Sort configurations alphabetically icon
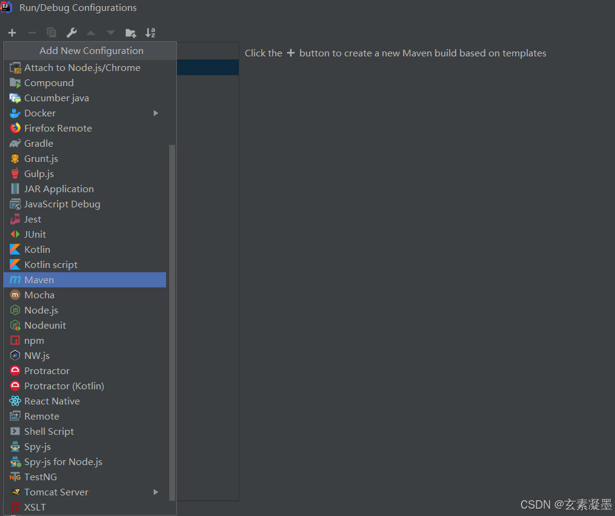 [x=150, y=33]
